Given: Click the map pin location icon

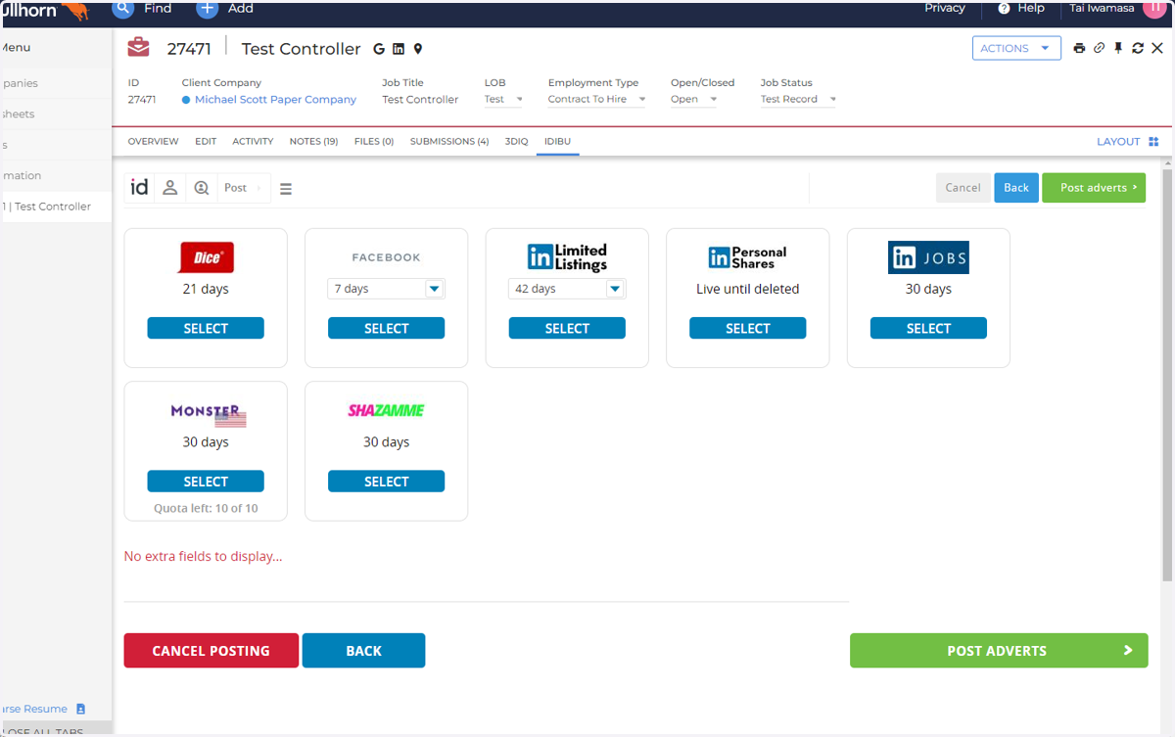Looking at the screenshot, I should pos(418,49).
